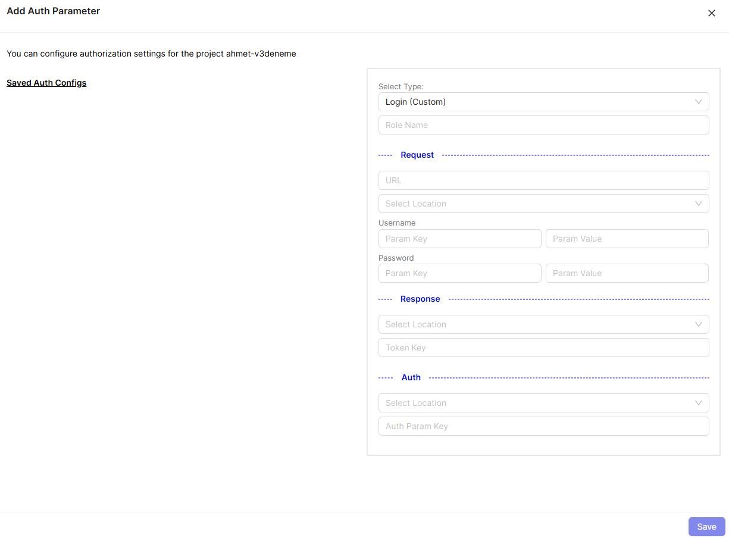The image size is (729, 538).
Task: Open the Saved Auth Configs link
Action: coord(46,83)
